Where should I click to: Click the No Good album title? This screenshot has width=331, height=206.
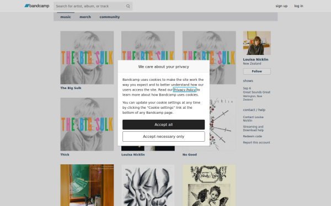(190, 154)
